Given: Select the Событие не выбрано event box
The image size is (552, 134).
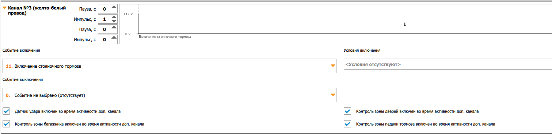Looking at the screenshot, I should [x=169, y=95].
